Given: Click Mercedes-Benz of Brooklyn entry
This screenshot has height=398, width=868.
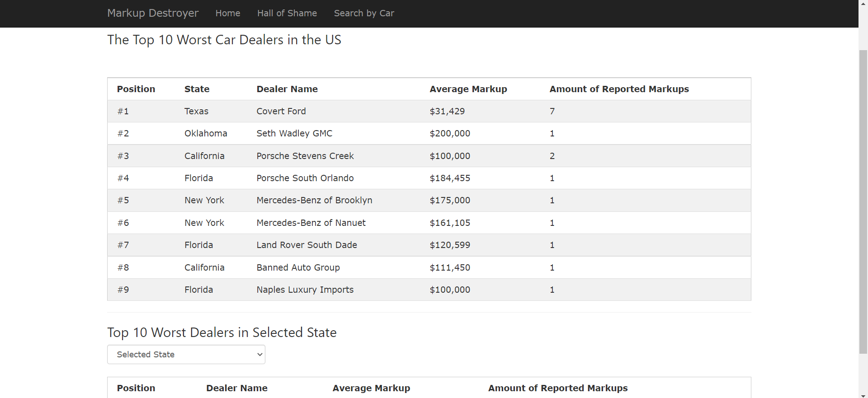Looking at the screenshot, I should [314, 200].
